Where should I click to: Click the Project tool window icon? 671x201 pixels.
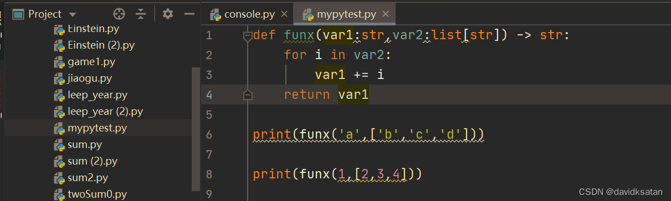point(18,14)
